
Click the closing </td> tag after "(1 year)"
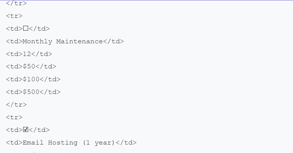[x=126, y=142]
